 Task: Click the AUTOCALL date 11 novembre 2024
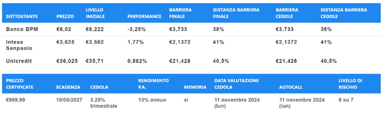[x=302, y=103]
